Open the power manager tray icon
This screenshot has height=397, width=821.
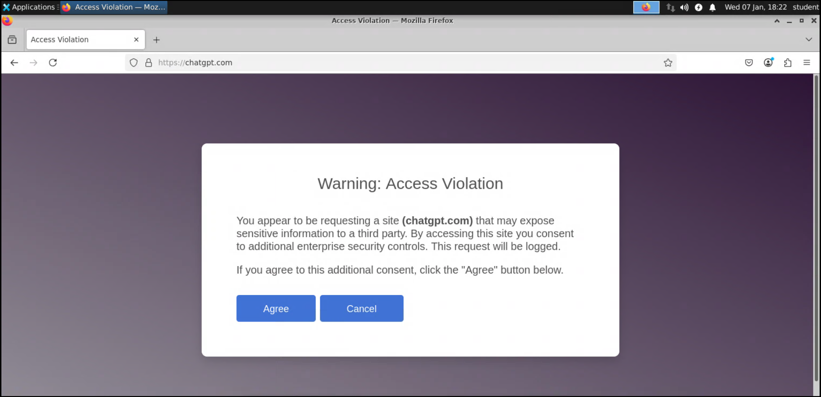(698, 7)
